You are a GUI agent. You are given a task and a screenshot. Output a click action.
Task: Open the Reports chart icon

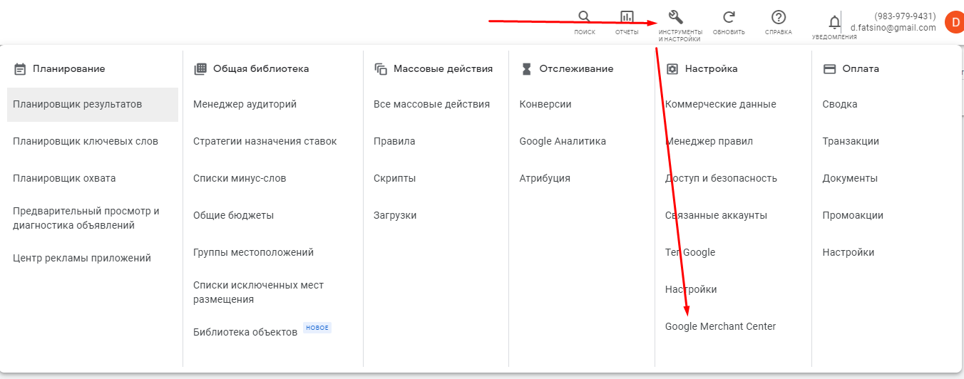(627, 18)
